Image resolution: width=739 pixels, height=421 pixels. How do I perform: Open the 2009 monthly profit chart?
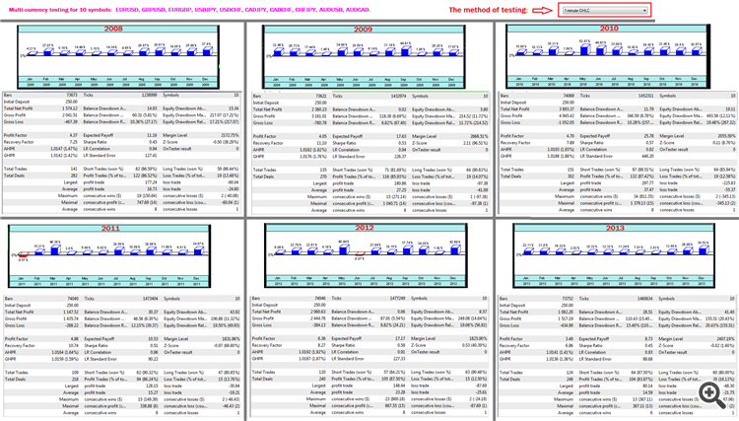click(364, 57)
